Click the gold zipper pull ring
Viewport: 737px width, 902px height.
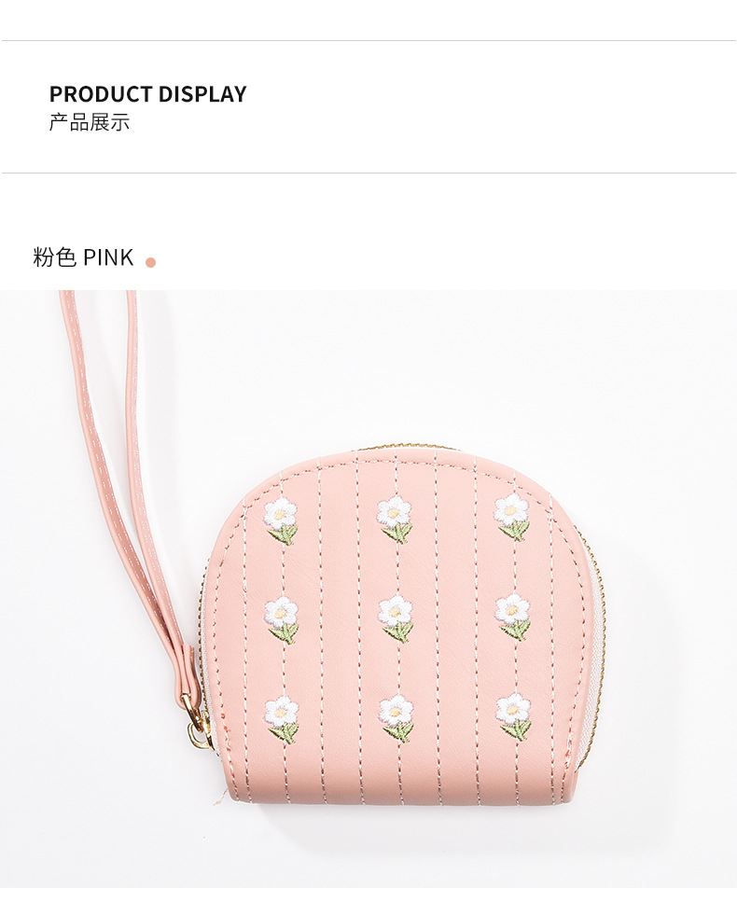[x=199, y=729]
